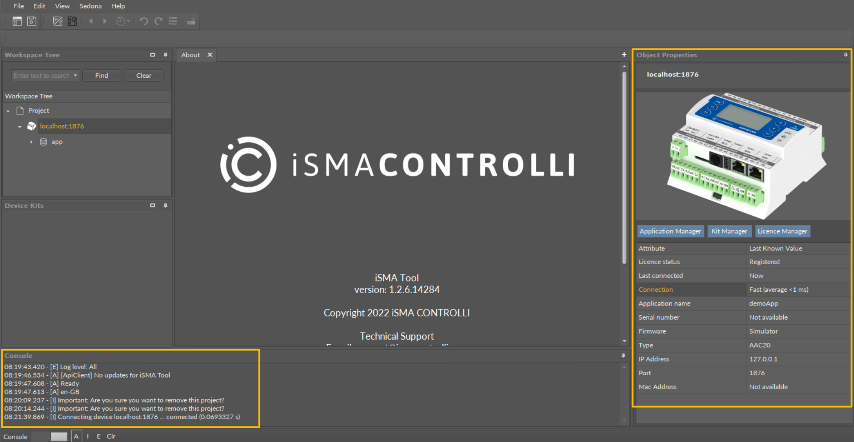
Task: Pin the Object Properties panel
Action: click(846, 55)
